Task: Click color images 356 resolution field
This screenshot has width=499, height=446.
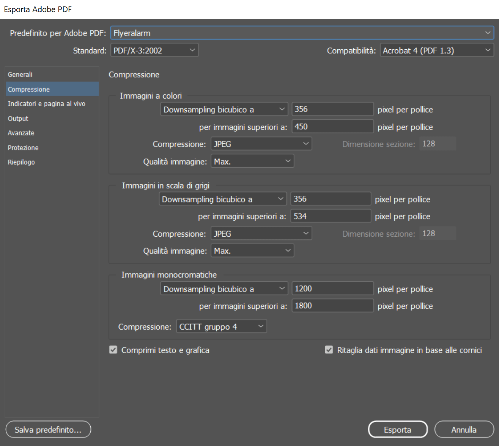Action: 332,109
